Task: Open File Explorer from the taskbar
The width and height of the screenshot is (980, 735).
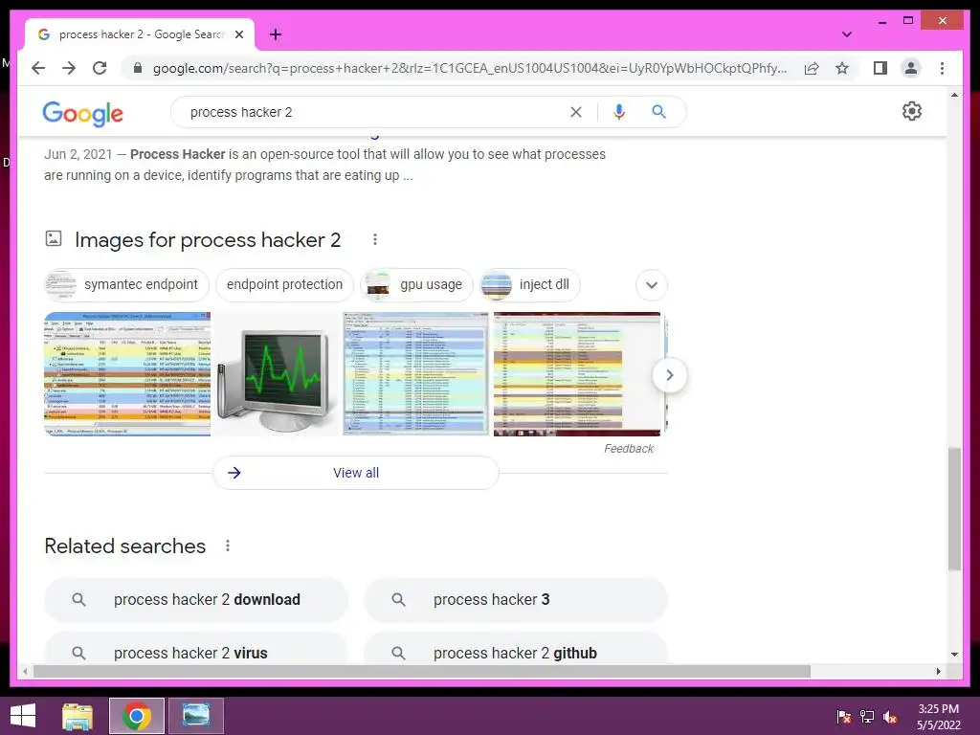Action: (78, 716)
